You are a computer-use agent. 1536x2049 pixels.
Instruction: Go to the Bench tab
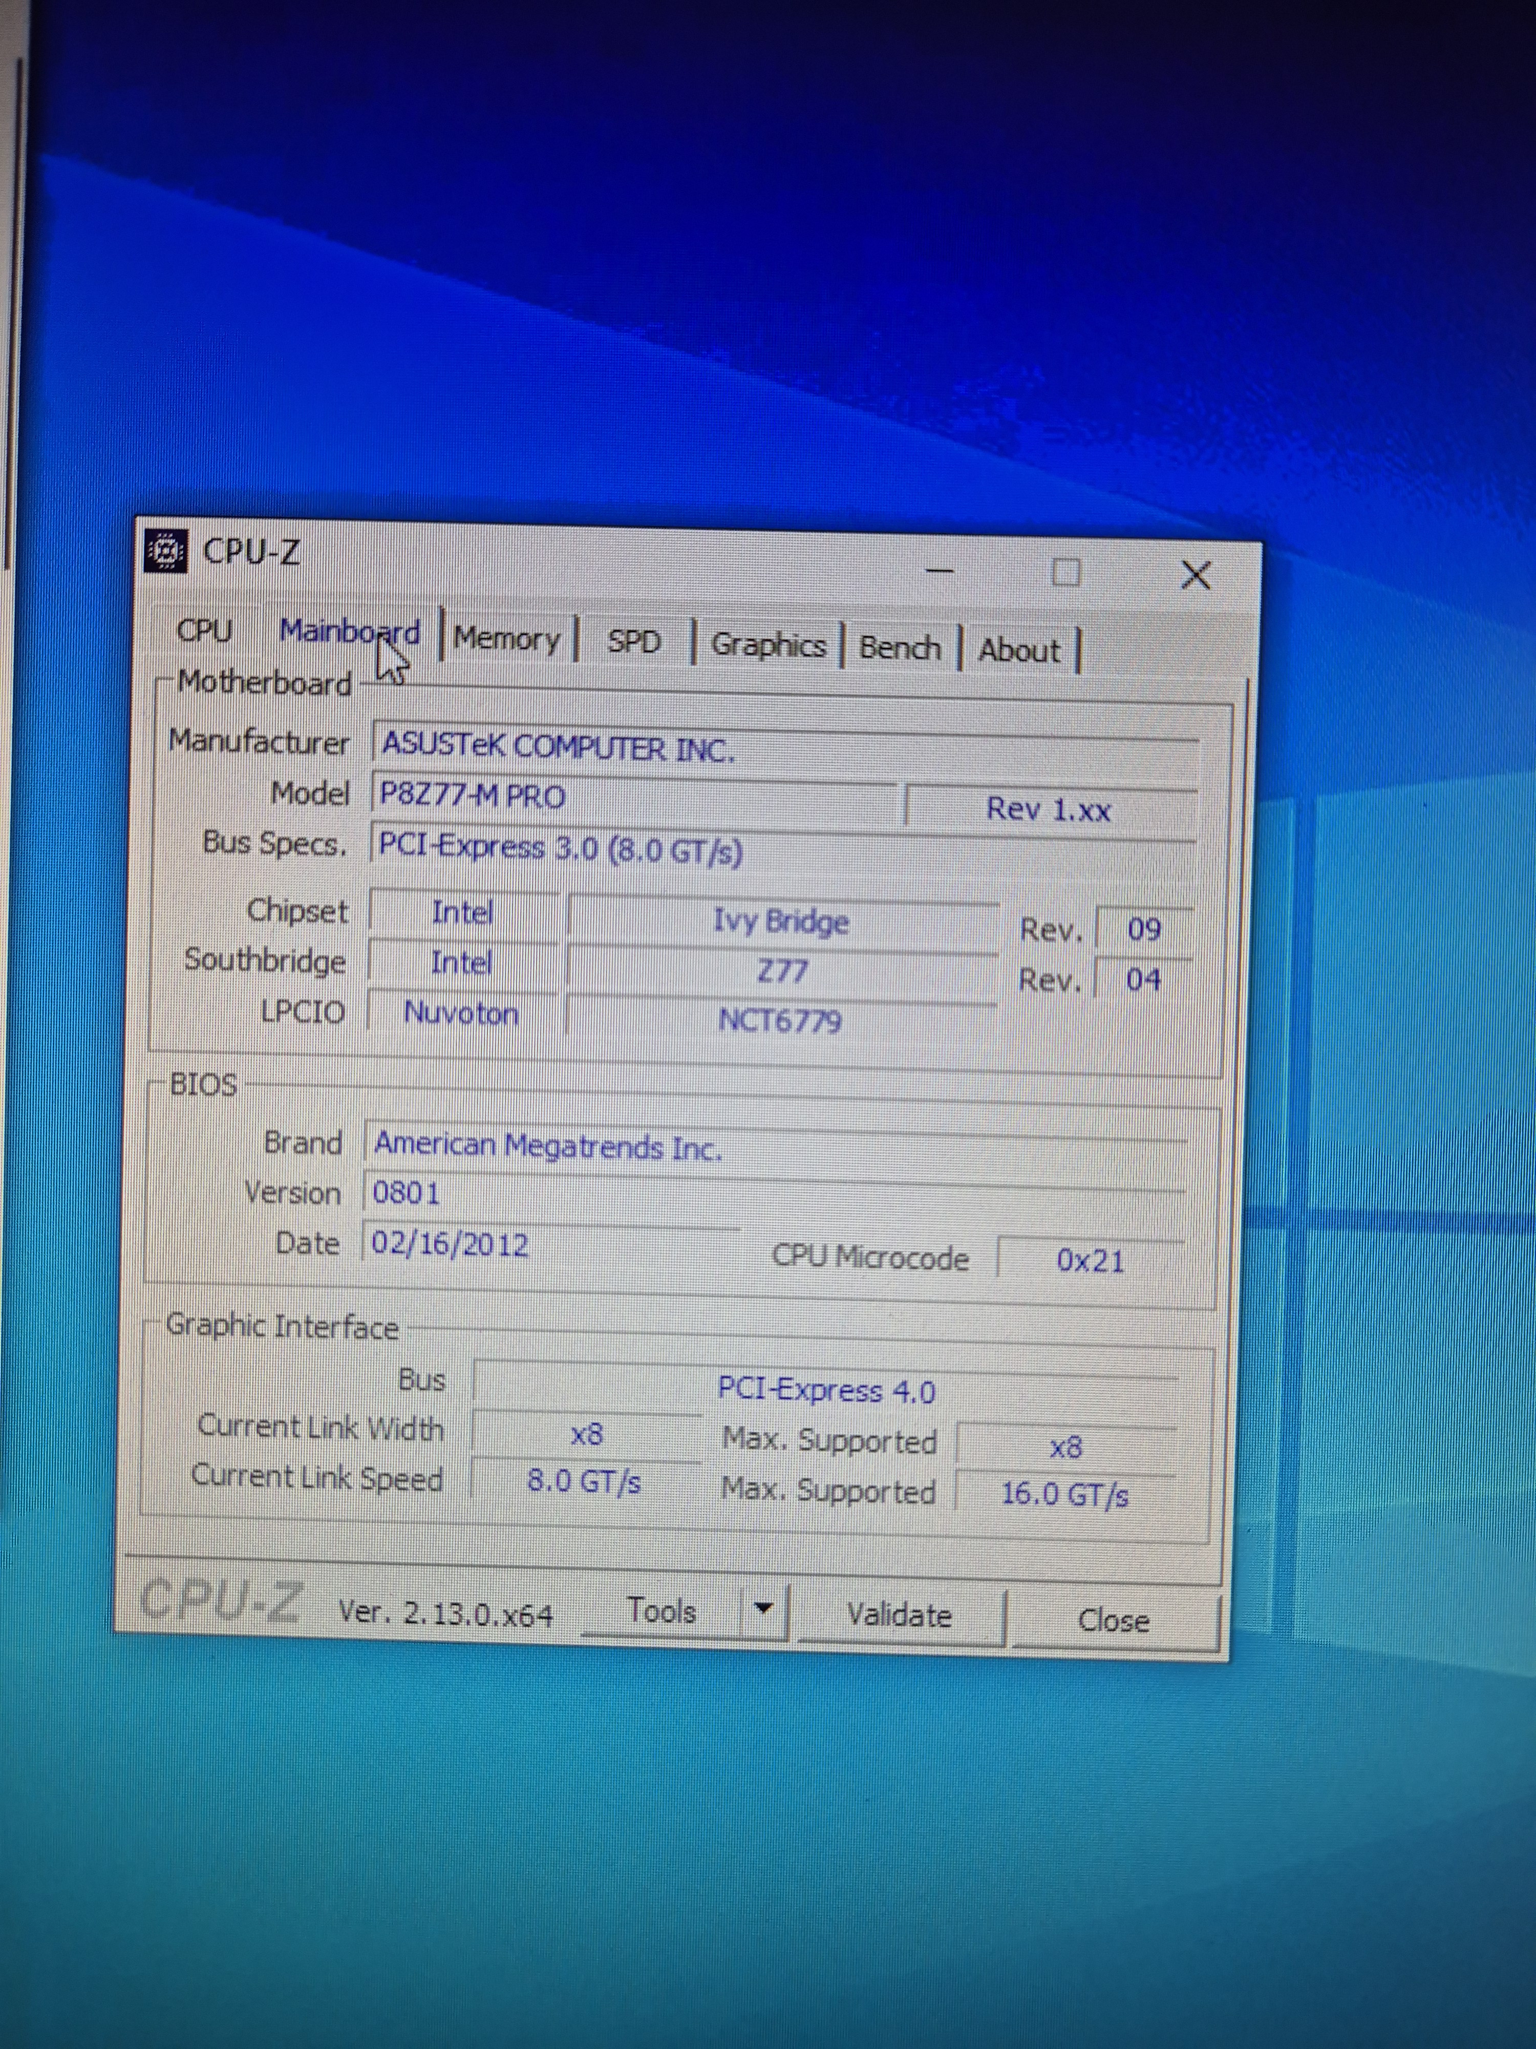(900, 647)
